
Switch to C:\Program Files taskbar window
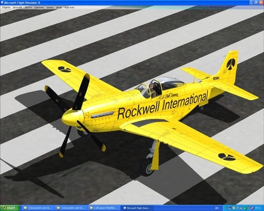pyautogui.click(x=104, y=208)
